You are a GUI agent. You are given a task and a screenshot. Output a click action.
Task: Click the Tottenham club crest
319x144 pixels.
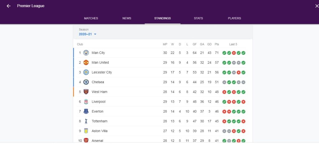click(x=86, y=121)
